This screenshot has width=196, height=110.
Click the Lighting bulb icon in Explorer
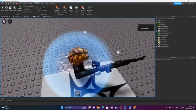(x=159, y=24)
